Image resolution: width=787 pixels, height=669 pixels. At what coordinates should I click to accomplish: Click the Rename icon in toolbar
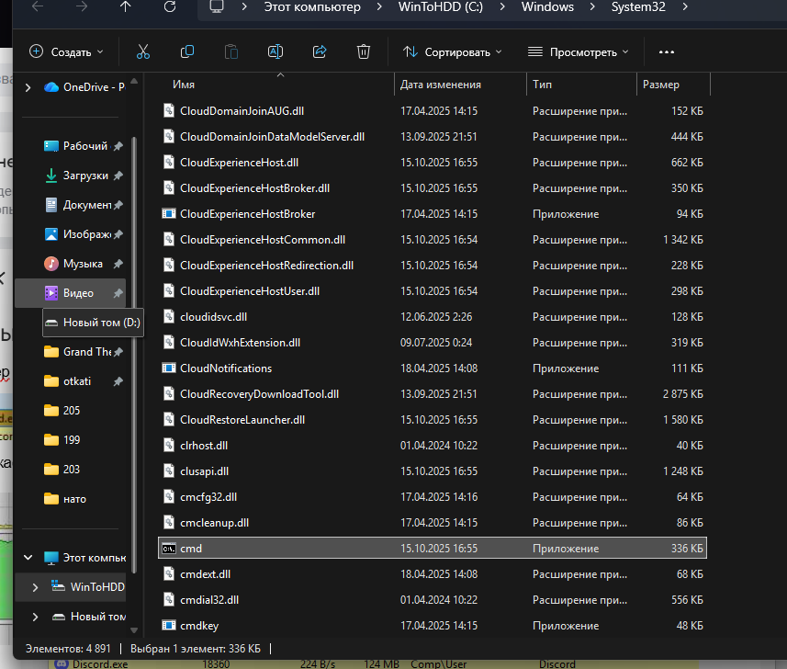tap(275, 51)
